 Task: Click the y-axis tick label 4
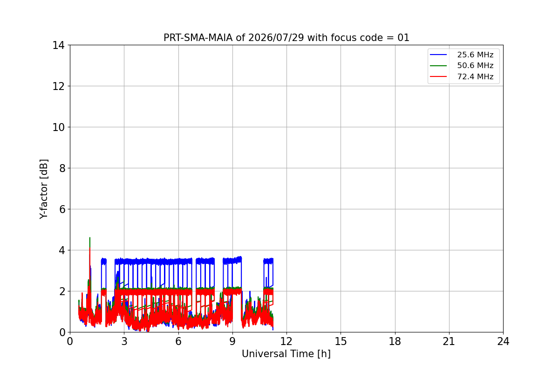coord(62,250)
